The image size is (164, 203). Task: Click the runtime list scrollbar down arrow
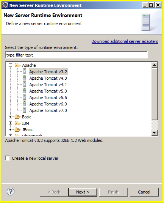(154, 133)
